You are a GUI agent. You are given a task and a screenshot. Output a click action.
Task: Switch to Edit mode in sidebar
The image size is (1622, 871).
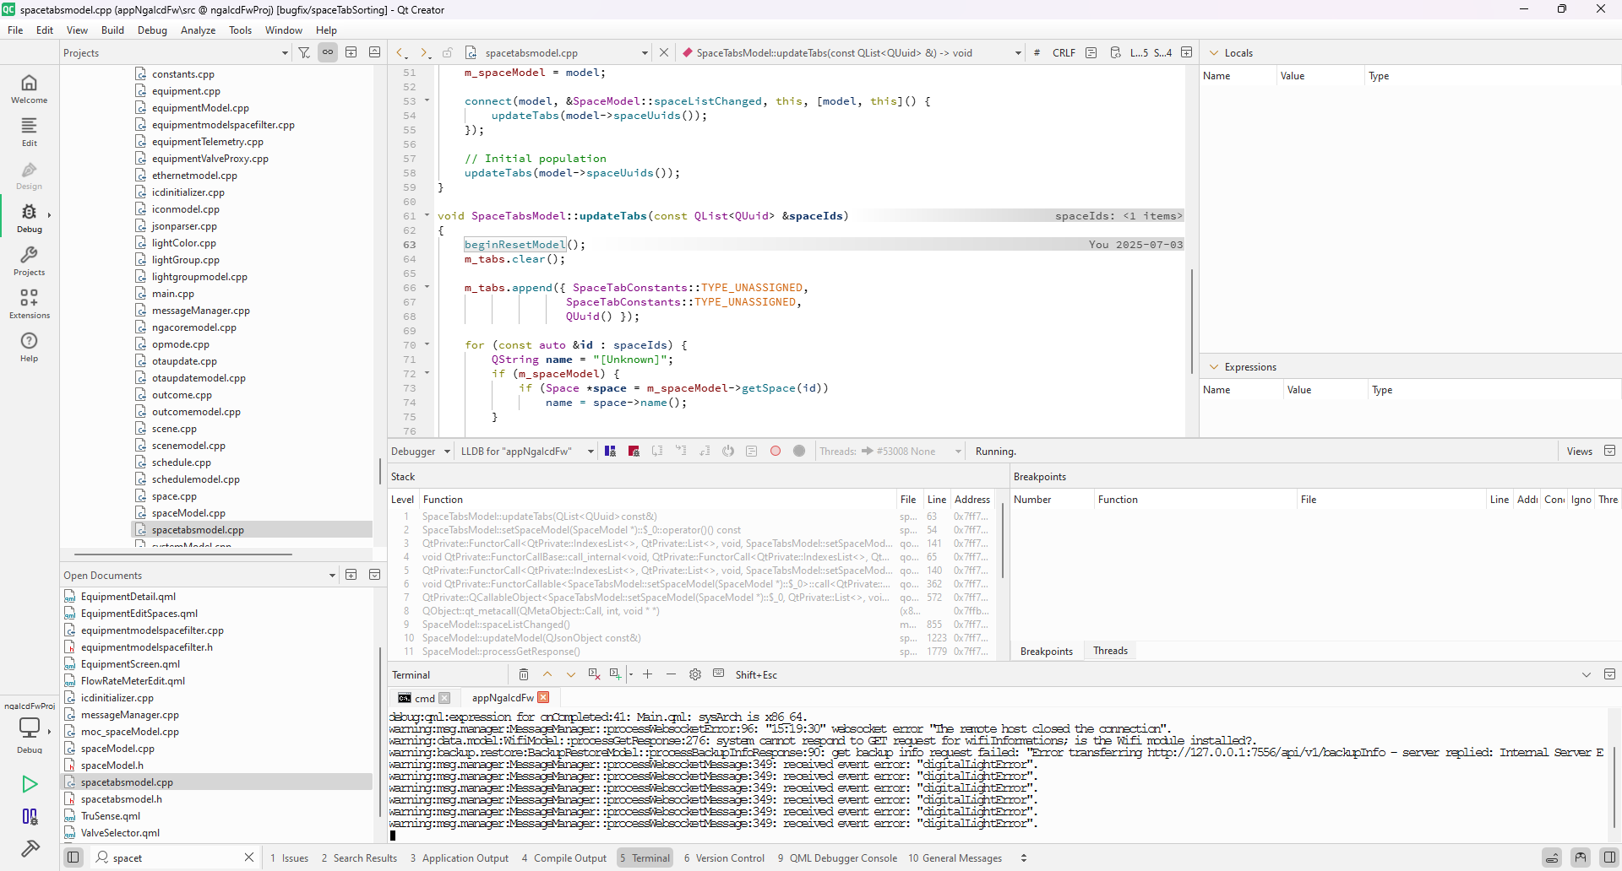[29, 131]
